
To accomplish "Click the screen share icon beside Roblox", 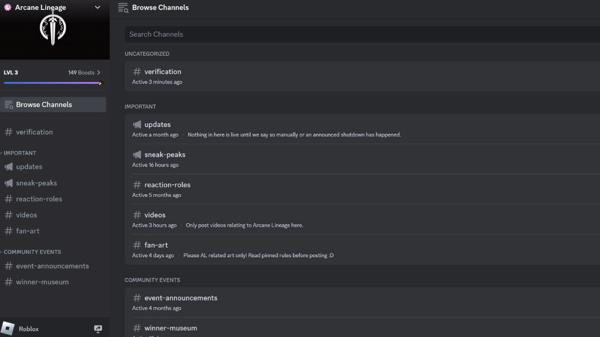I will pos(98,329).
